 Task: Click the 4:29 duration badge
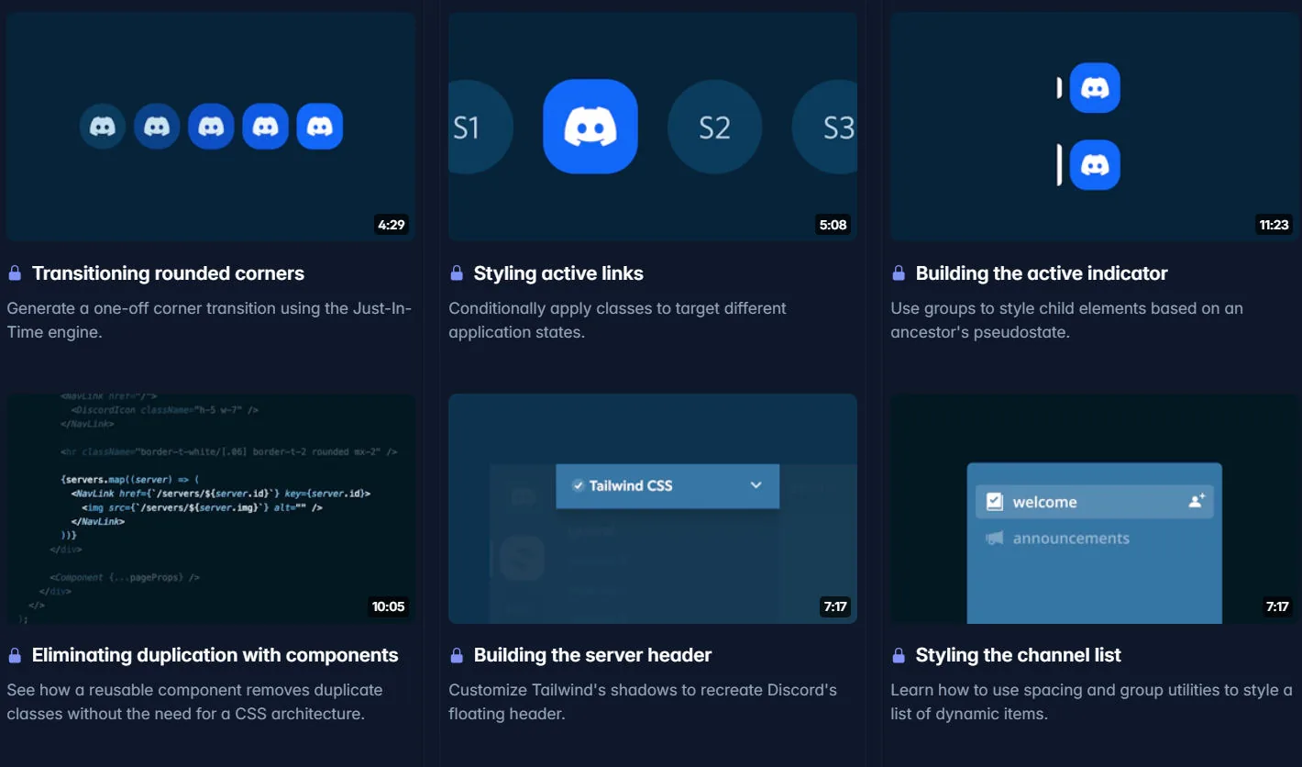[391, 225]
